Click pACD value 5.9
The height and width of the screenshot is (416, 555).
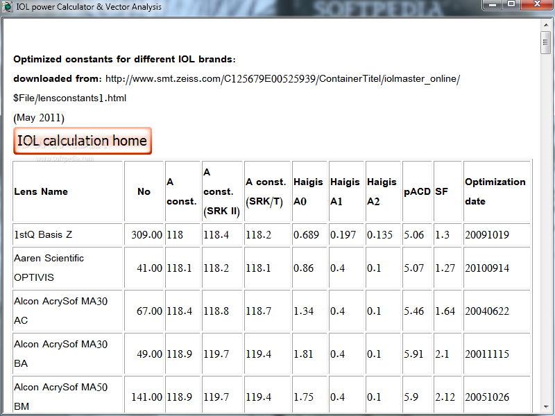411,397
